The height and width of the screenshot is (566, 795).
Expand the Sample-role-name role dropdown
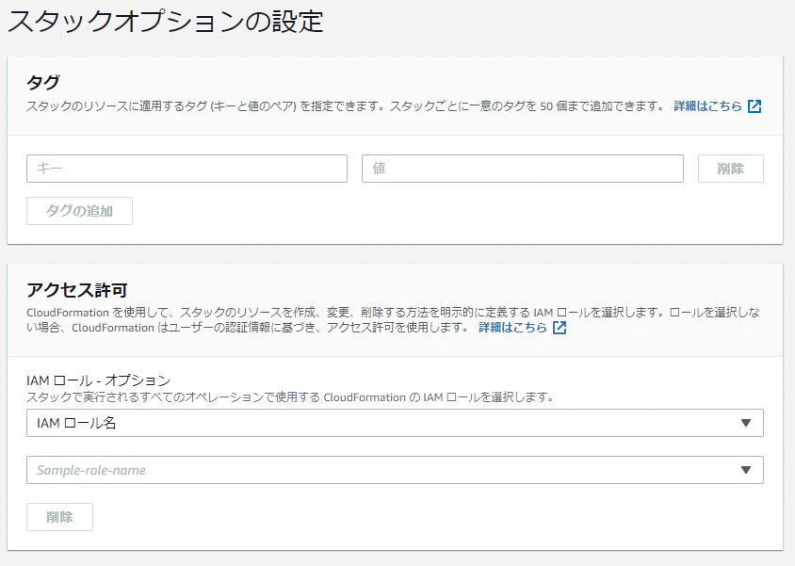(x=394, y=469)
